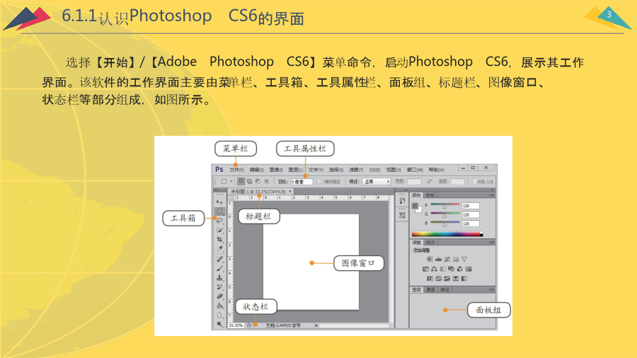Open the 滤镜(T) menu
The height and width of the screenshot is (358, 637).
point(356,170)
